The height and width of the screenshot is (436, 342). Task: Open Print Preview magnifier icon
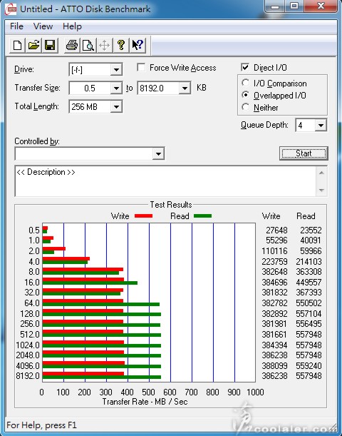88,45
